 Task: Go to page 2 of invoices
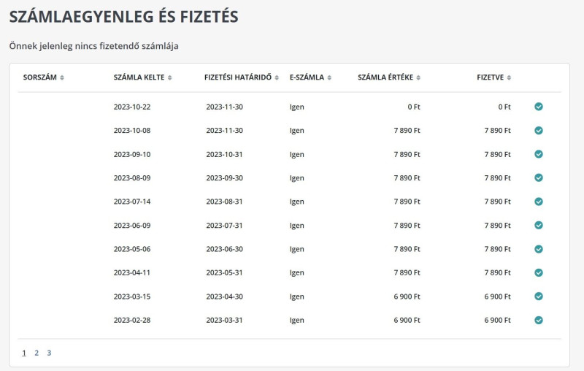pyautogui.click(x=36, y=353)
